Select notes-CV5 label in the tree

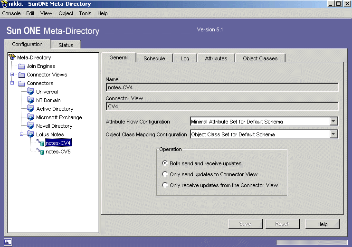(58, 152)
